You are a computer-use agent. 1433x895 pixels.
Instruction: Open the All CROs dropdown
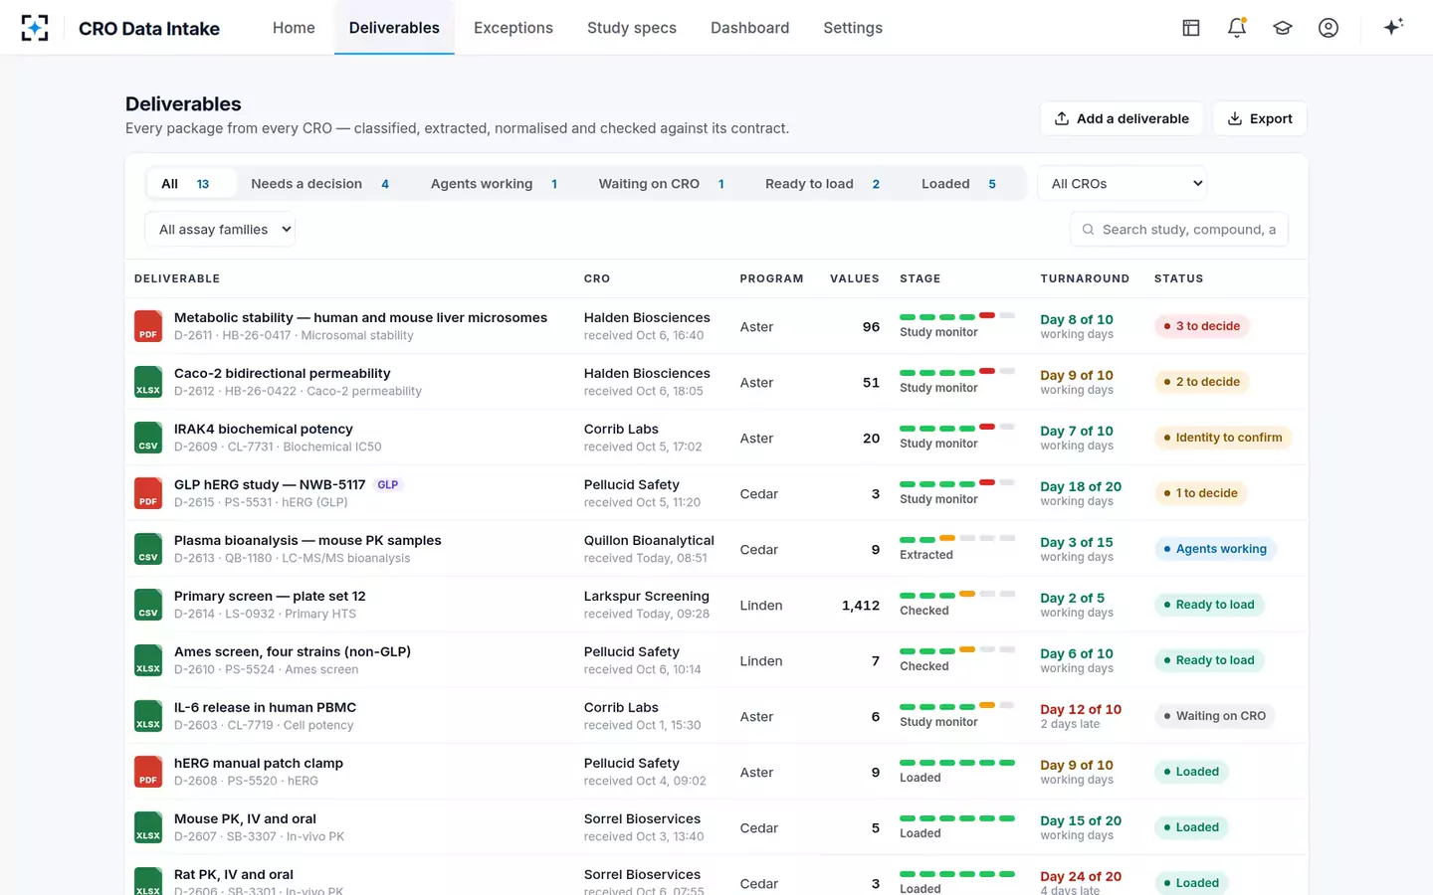click(1123, 184)
